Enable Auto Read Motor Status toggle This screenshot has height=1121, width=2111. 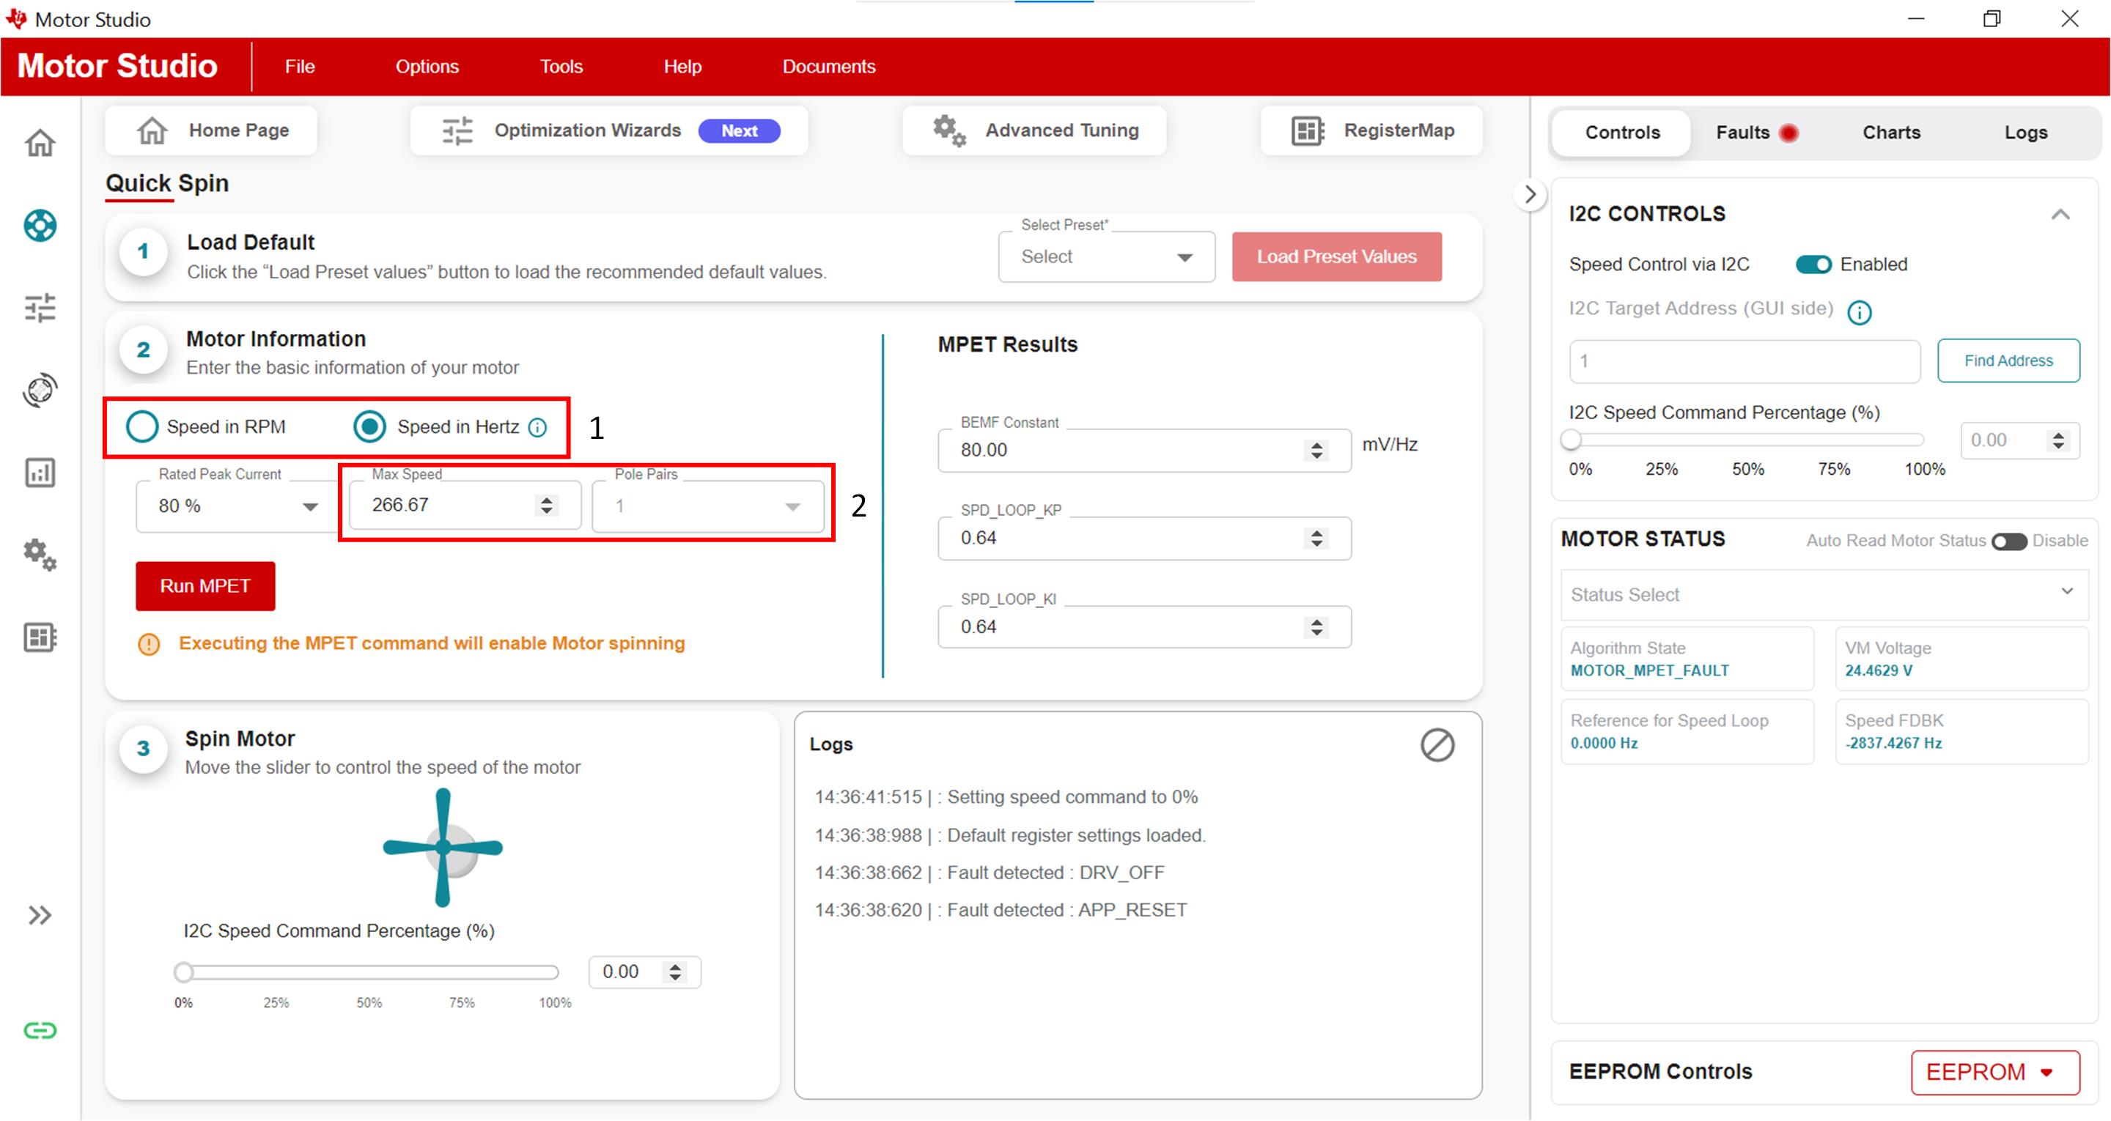pyautogui.click(x=2008, y=541)
